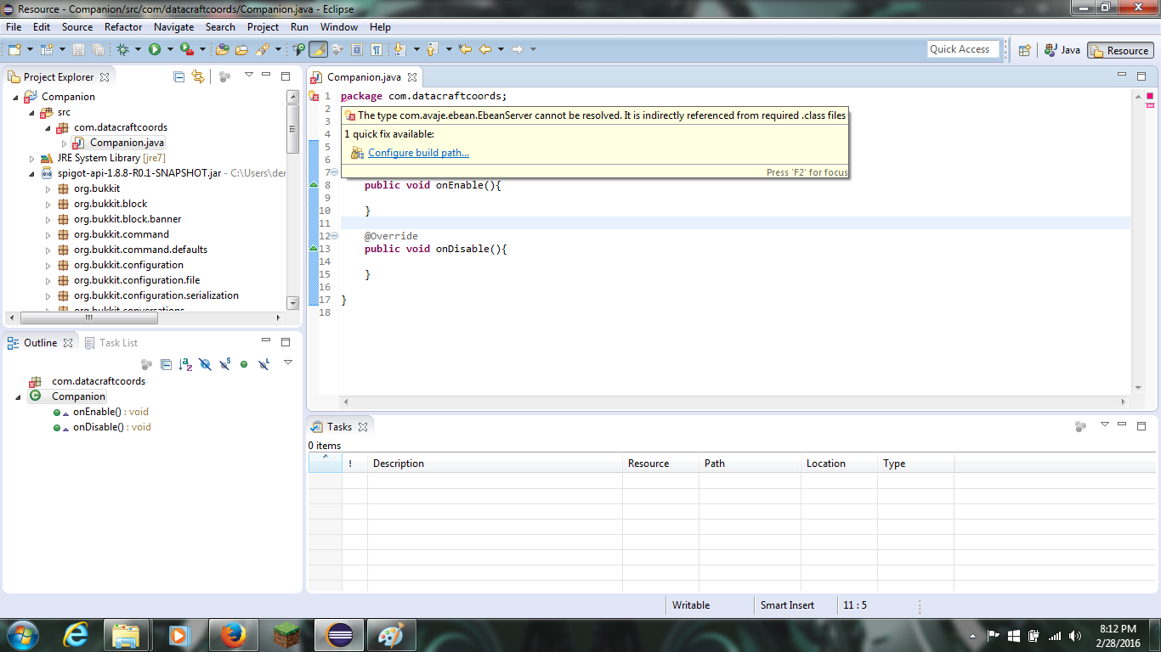The image size is (1161, 652).
Task: Run the Companion project
Action: [x=154, y=48]
